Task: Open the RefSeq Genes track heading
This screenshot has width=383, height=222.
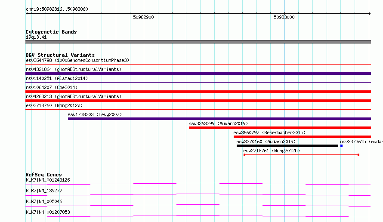Action: point(43,175)
